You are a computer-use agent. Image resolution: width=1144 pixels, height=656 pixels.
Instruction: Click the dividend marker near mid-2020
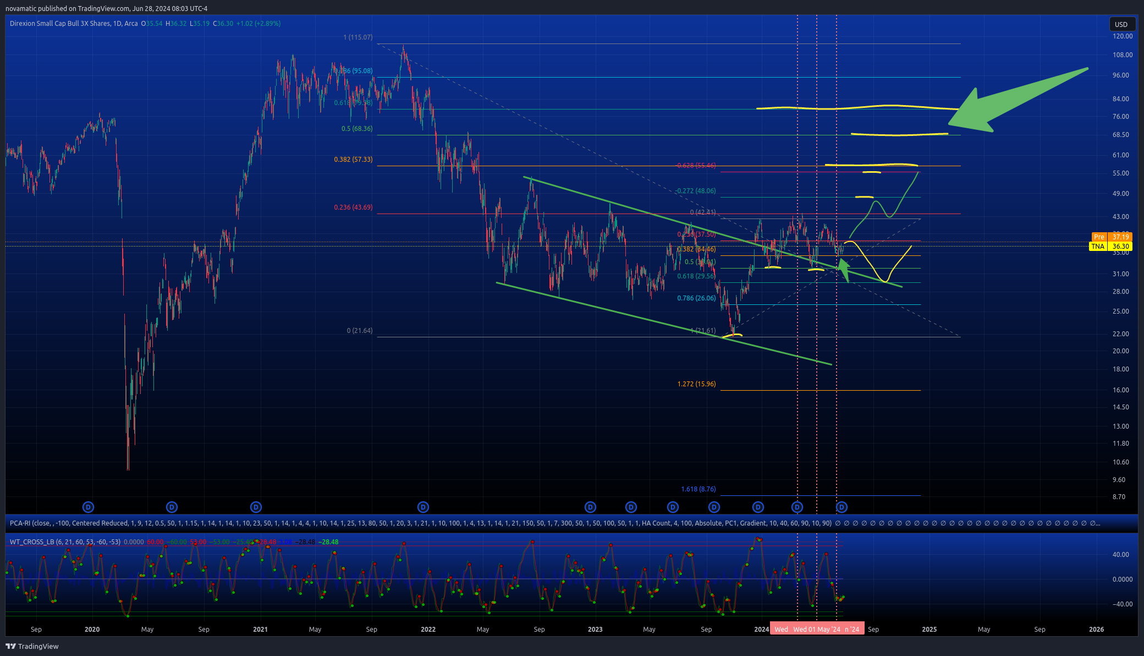(172, 507)
